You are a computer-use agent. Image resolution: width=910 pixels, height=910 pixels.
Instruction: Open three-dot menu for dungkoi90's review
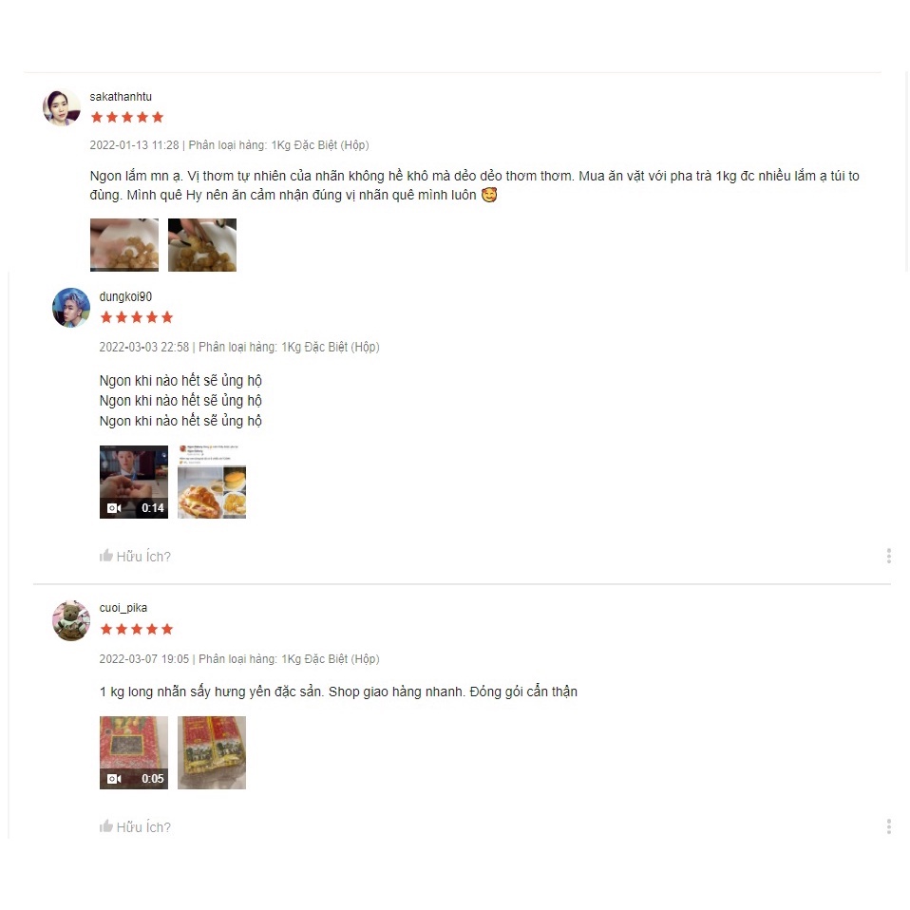[x=888, y=556]
